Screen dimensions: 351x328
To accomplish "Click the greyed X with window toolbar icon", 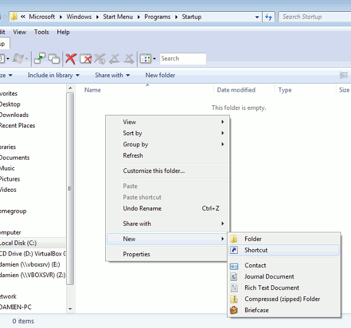I will pos(100,59).
